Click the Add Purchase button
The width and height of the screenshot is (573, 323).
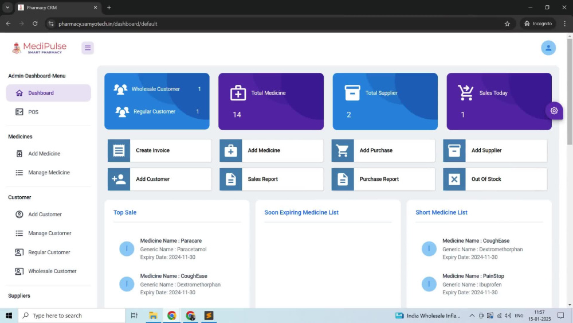pyautogui.click(x=383, y=150)
